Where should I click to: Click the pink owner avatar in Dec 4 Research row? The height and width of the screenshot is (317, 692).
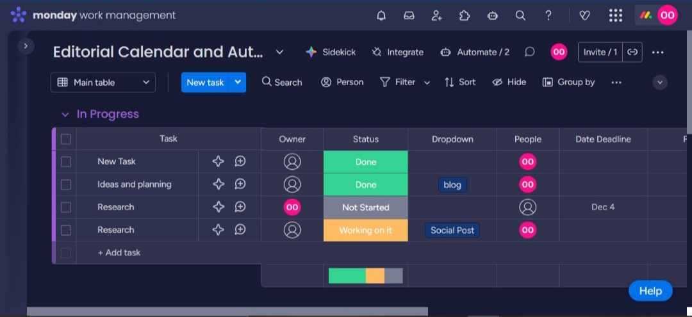tap(292, 207)
